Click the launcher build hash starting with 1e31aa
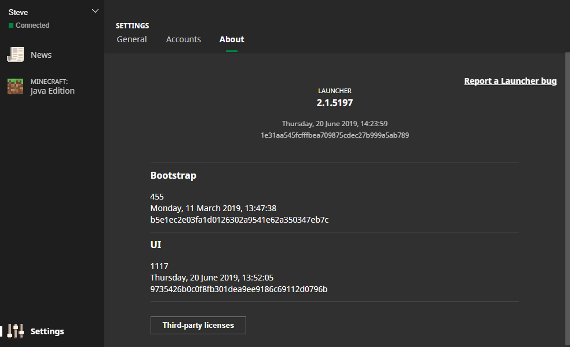The width and height of the screenshot is (570, 347). 334,135
